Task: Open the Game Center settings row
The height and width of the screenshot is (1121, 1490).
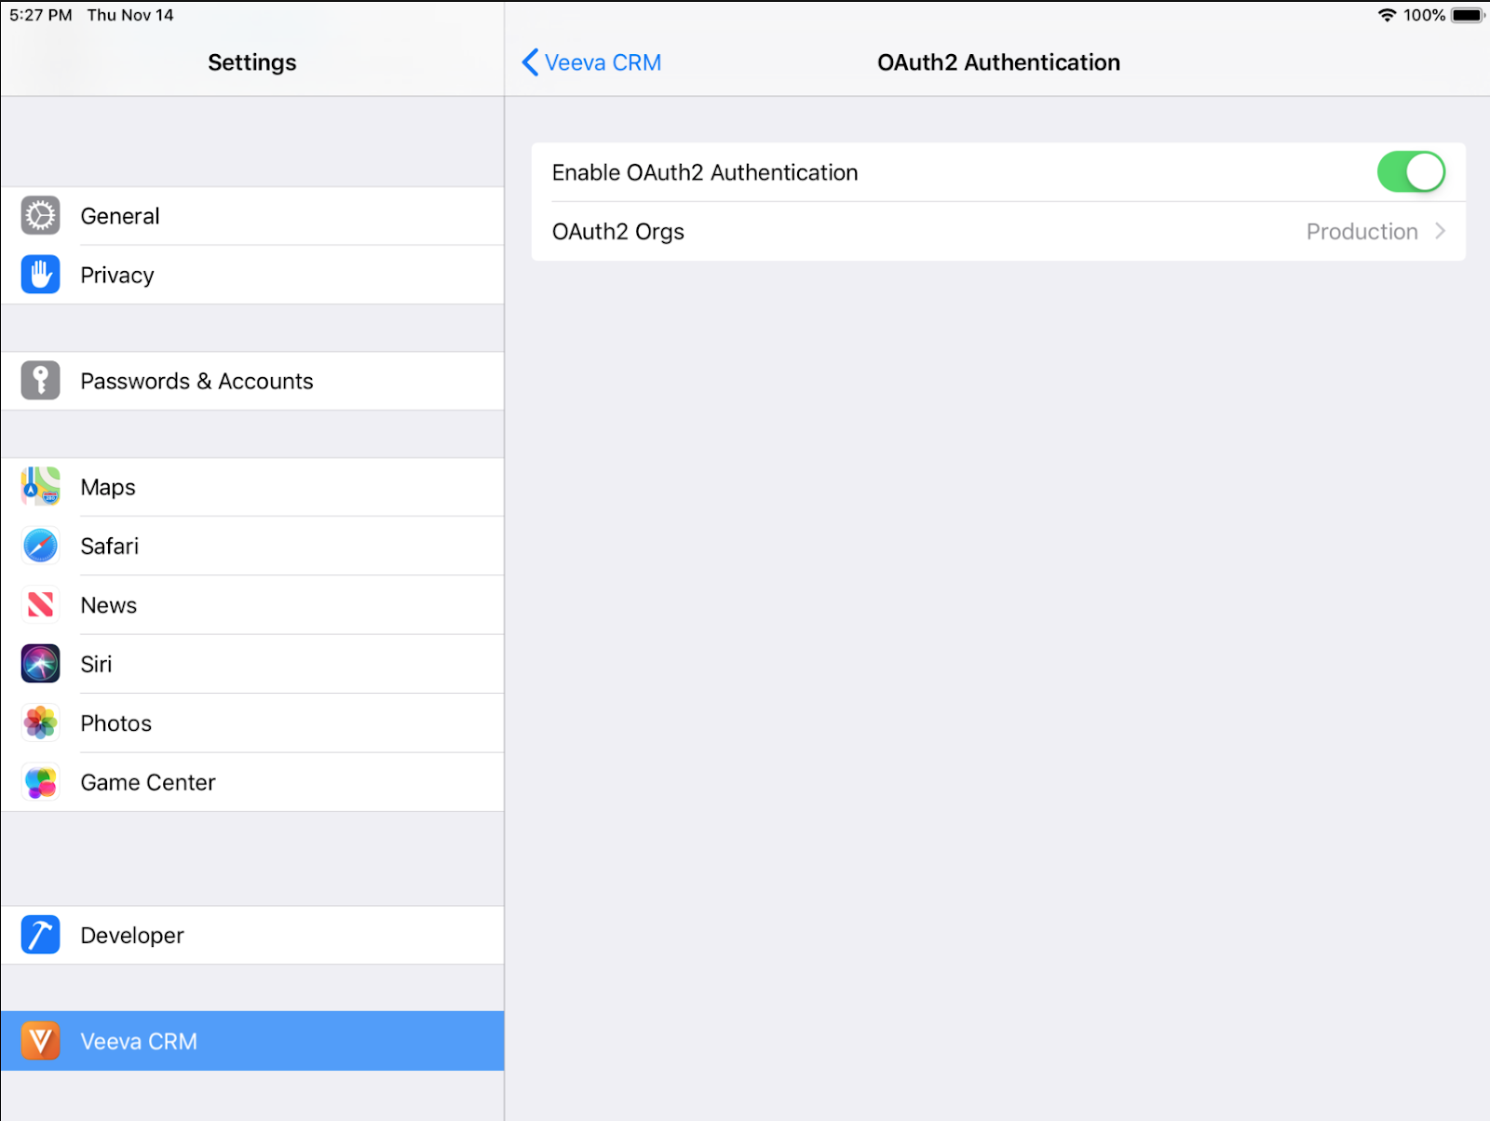Action: pyautogui.click(x=148, y=782)
